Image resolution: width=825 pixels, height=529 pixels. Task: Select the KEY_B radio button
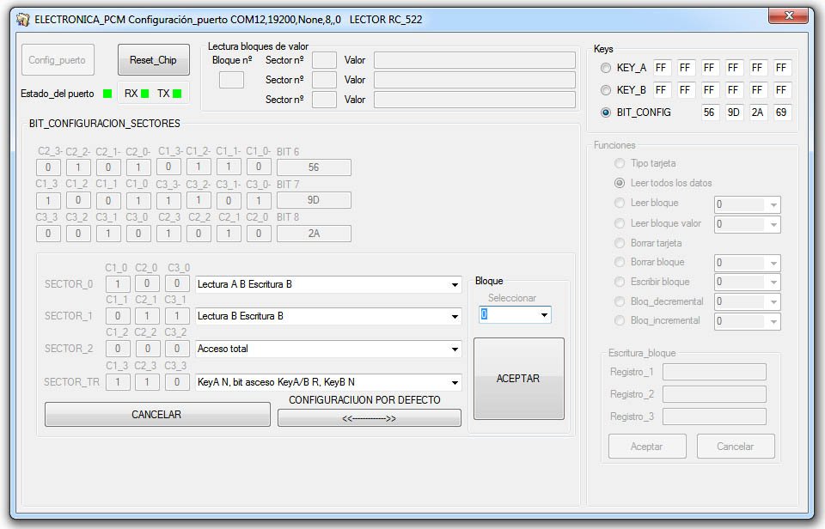coord(606,90)
